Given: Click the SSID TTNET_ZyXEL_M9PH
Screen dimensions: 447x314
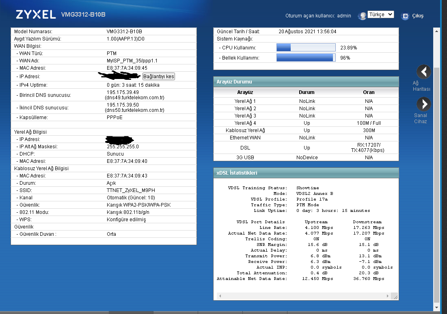Looking at the screenshot, I should (131, 190).
